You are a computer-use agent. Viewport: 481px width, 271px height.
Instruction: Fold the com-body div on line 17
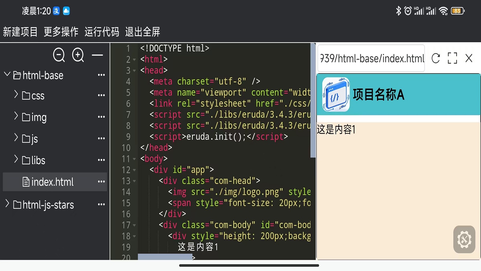coord(134,225)
